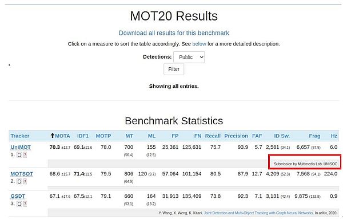Click the question mark icon under GSDT
Viewport: 343px width, 220px height.
point(25,204)
